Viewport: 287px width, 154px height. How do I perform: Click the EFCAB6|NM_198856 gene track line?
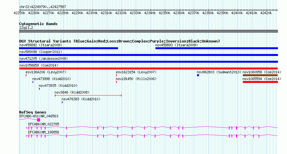click(152, 136)
